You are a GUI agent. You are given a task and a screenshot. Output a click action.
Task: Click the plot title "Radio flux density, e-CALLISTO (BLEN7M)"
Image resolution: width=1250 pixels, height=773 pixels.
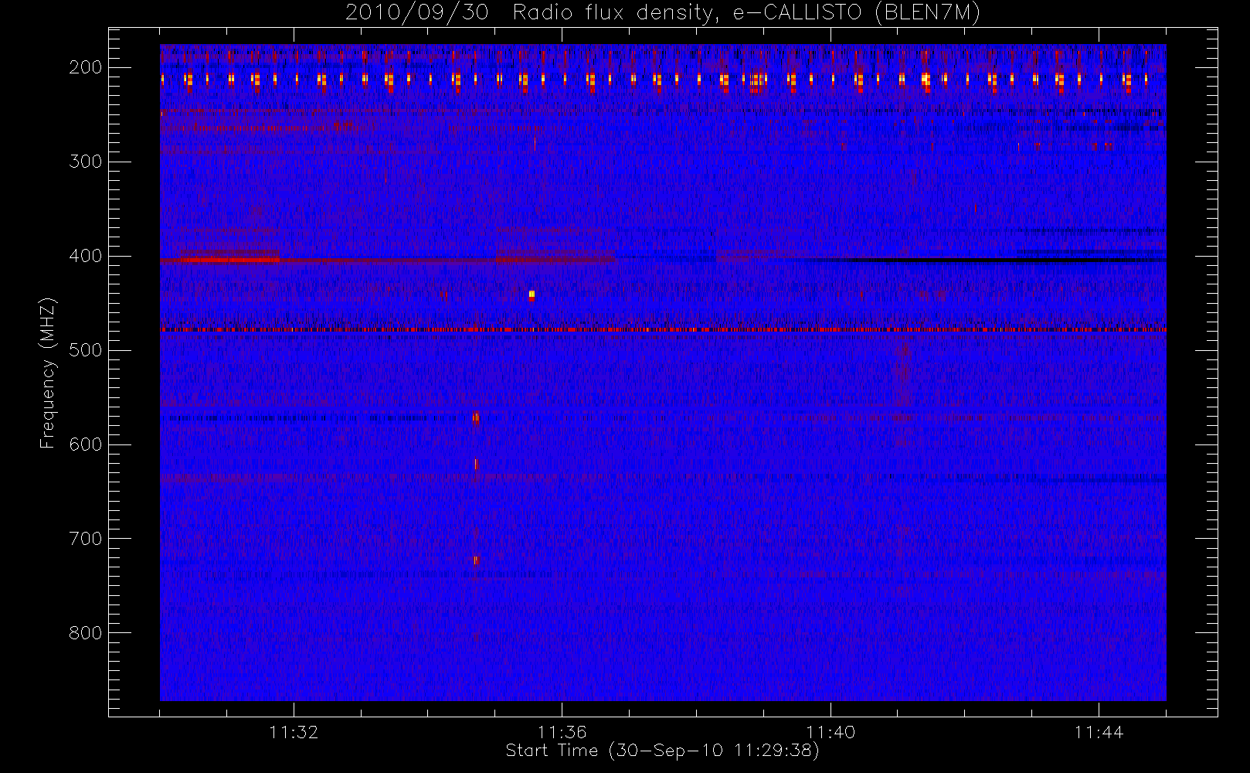(x=746, y=13)
